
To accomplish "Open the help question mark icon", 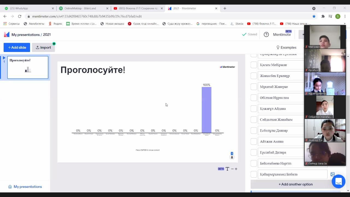I will 266,34.
